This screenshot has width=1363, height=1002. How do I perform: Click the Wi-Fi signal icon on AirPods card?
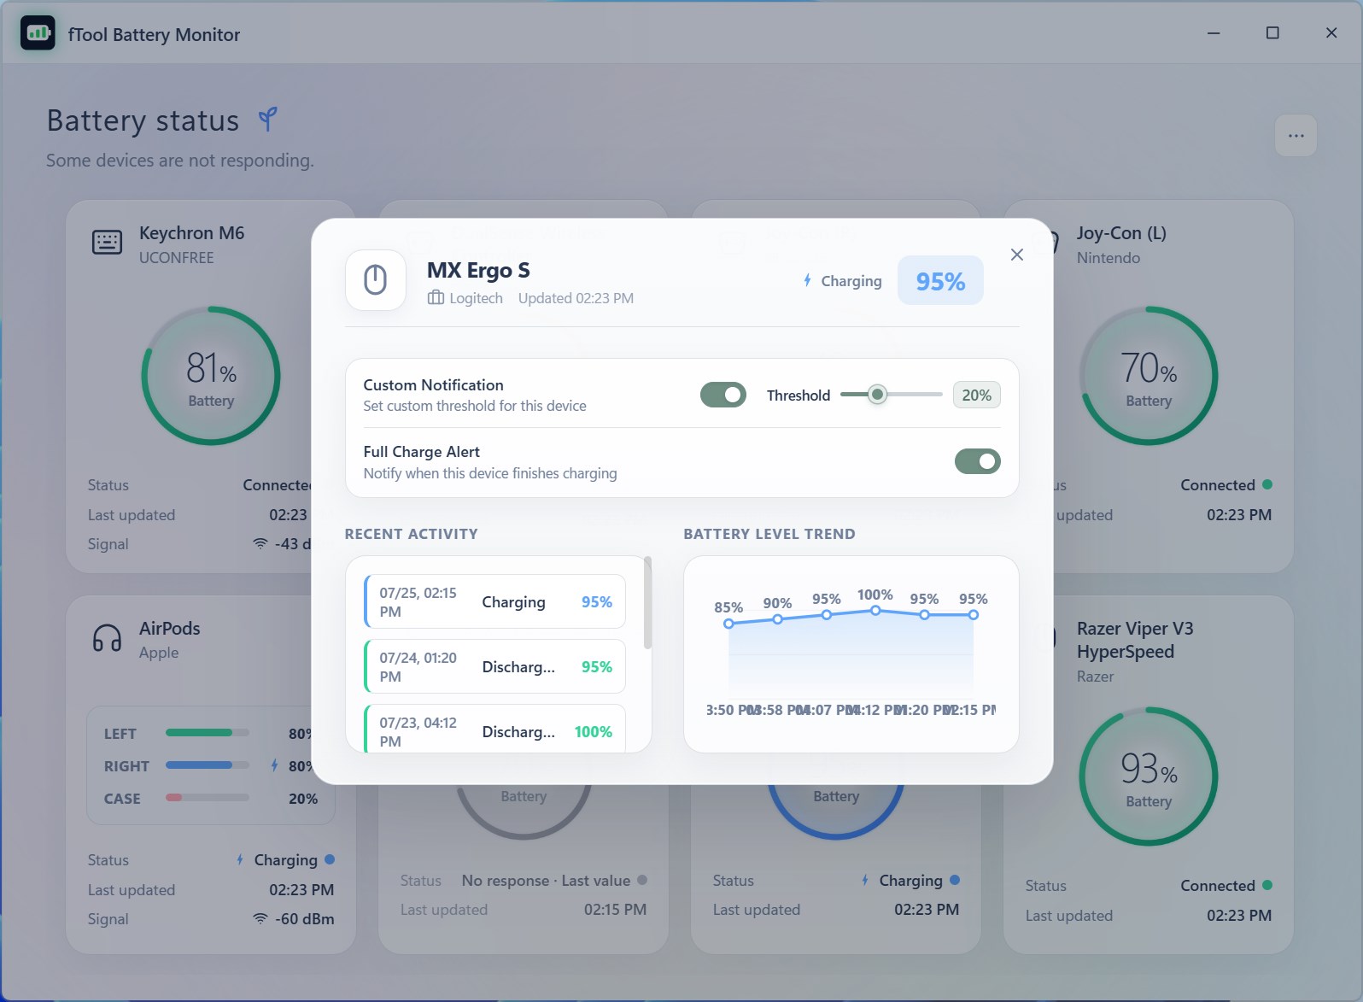point(260,919)
